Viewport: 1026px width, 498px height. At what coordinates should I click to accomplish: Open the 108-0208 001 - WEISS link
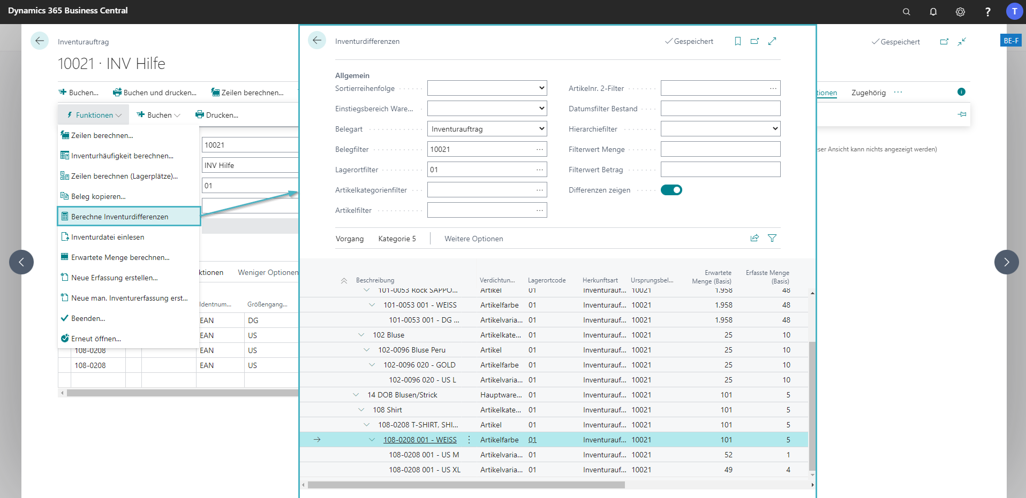coord(420,440)
